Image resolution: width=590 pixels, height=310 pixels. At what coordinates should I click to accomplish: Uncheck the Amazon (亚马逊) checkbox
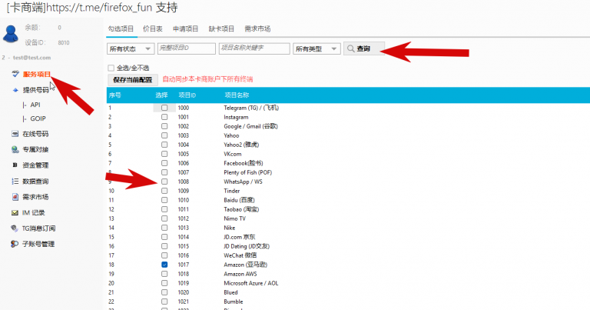coord(164,265)
